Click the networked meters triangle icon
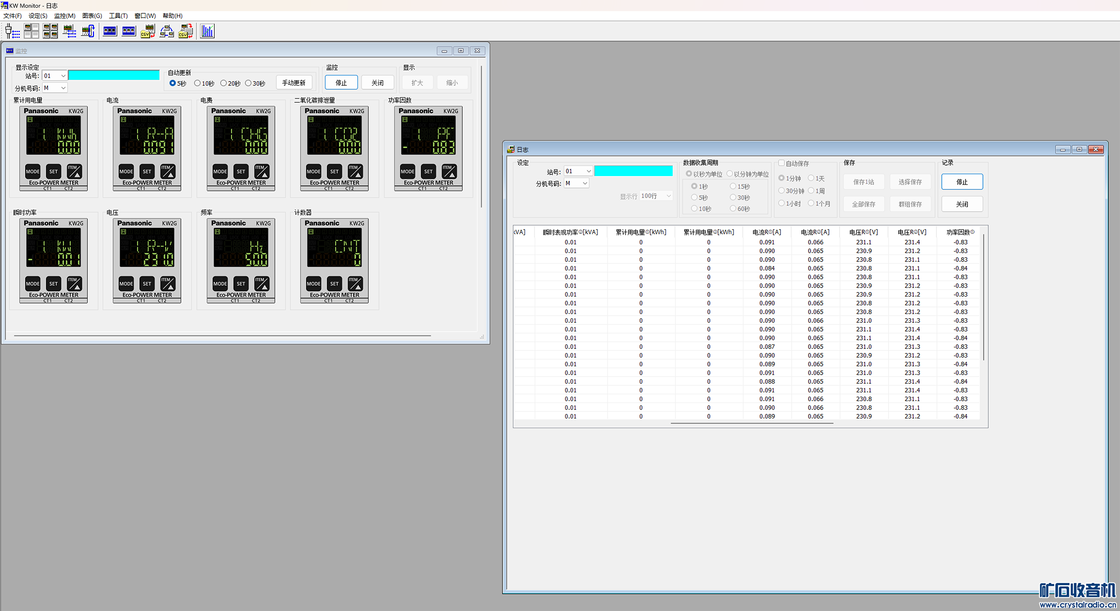The height and width of the screenshot is (611, 1120). coord(167,31)
